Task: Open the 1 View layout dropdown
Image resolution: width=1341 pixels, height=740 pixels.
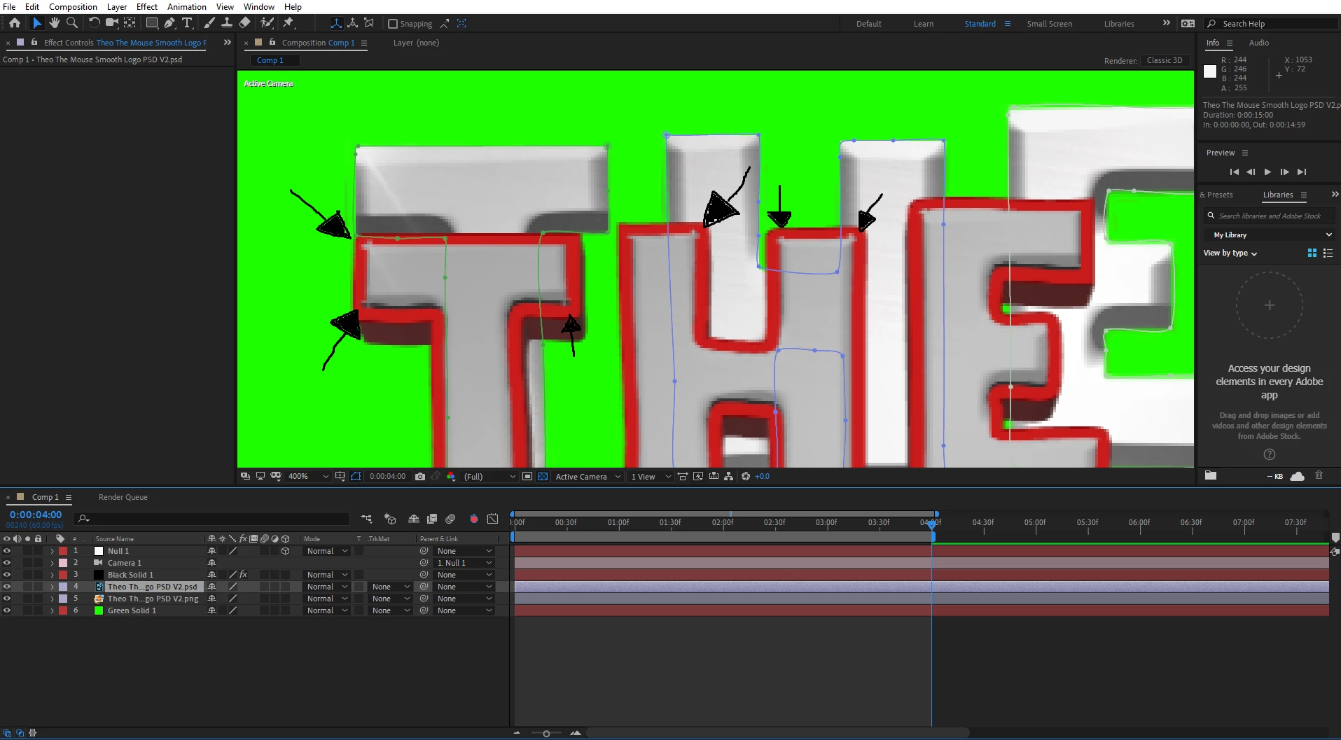Action: [650, 476]
